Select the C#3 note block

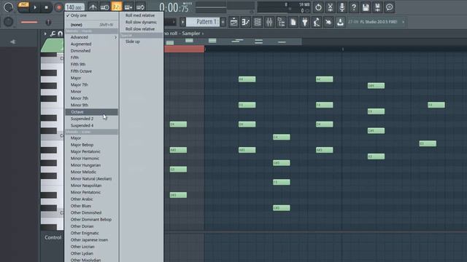(281, 208)
